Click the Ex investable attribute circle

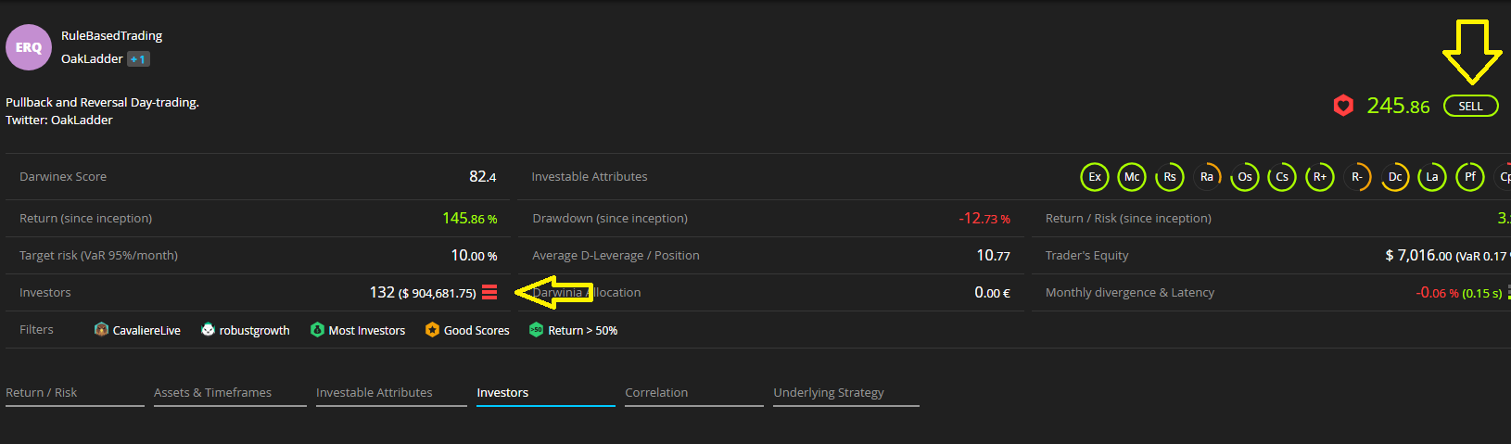click(1095, 177)
